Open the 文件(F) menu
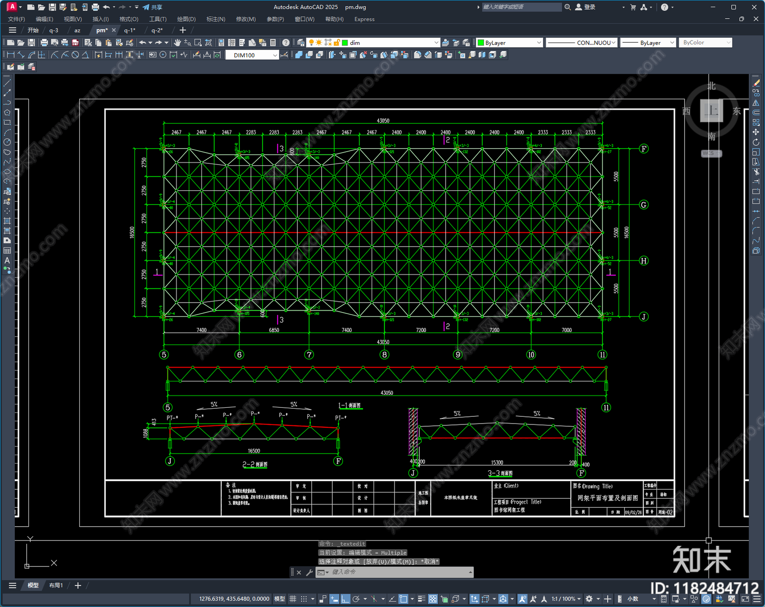This screenshot has width=765, height=607. [16, 19]
